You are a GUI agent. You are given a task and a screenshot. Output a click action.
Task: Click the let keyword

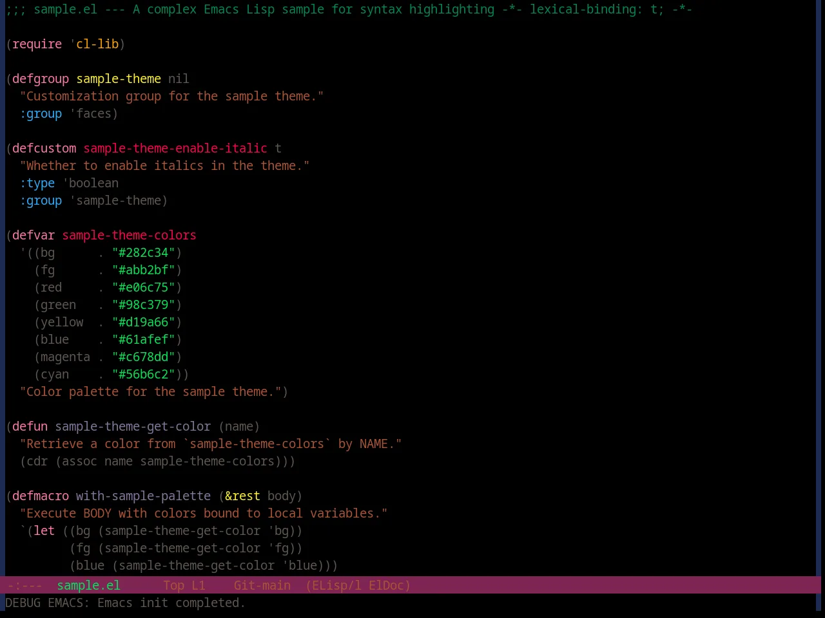(44, 530)
